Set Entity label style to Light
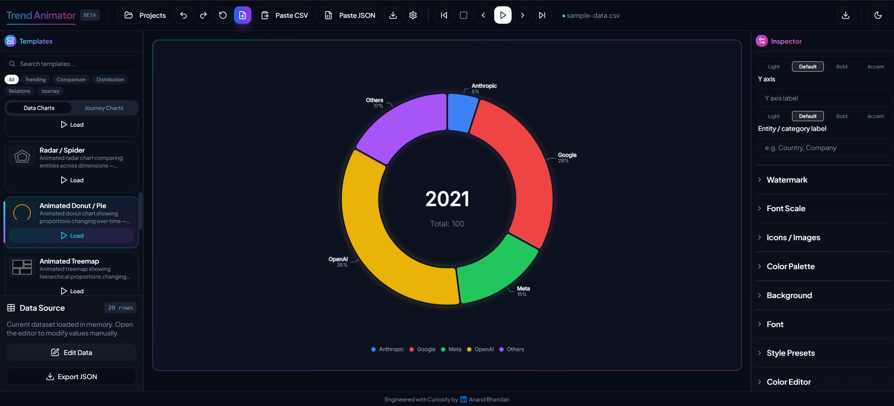 pyautogui.click(x=773, y=116)
